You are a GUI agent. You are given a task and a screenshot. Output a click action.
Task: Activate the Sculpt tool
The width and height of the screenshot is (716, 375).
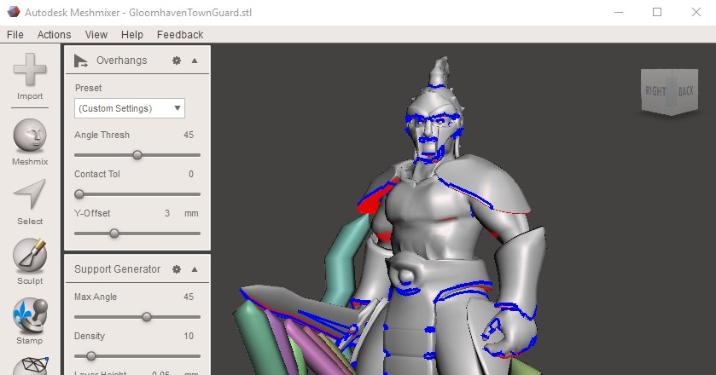pyautogui.click(x=30, y=262)
